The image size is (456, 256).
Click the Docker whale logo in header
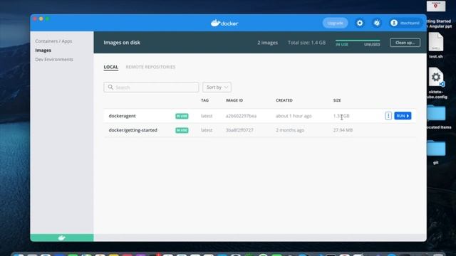tap(224, 23)
